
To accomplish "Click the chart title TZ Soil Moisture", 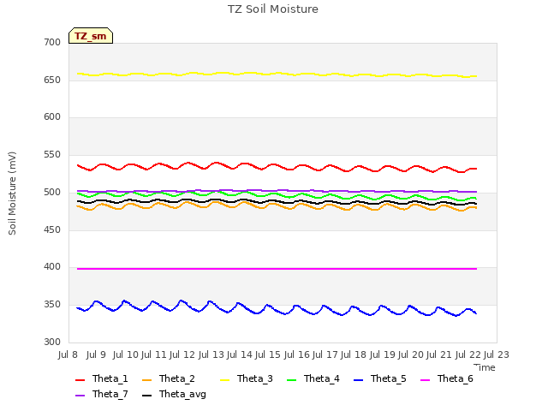I will coord(273,9).
